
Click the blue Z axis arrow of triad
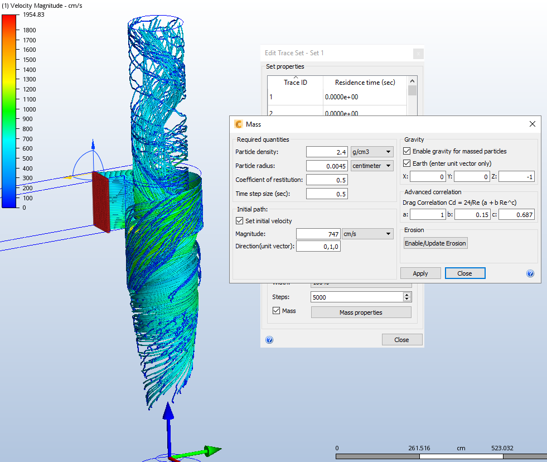168,429
